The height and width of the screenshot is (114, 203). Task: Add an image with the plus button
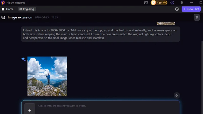click(30, 110)
